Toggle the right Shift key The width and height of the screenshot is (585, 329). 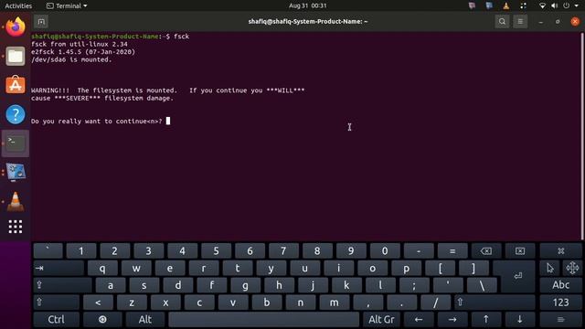coord(495,302)
